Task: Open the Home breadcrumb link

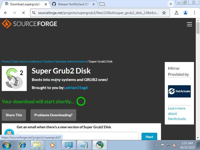Action: click(x=6, y=61)
